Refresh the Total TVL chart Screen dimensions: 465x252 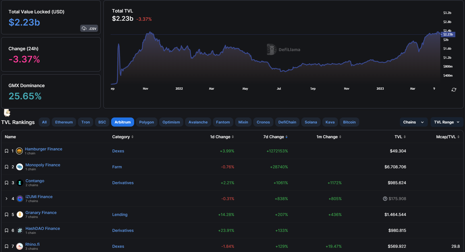point(454,90)
